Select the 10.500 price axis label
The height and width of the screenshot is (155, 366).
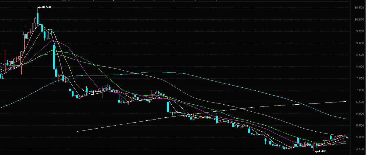coord(359,8)
